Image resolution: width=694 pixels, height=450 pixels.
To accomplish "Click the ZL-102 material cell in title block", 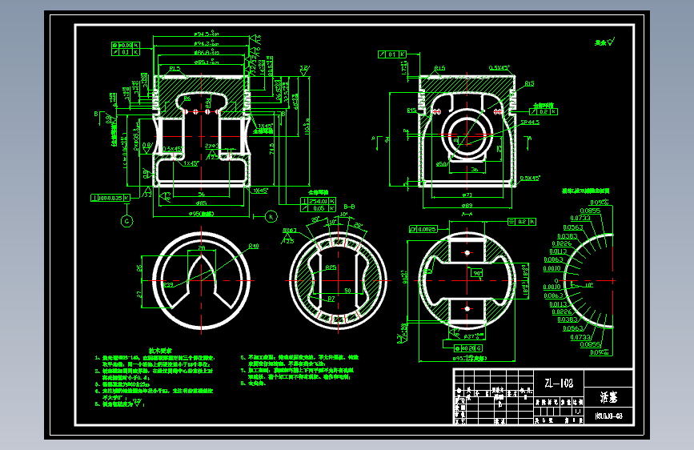I will (x=559, y=383).
